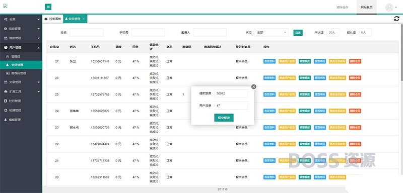The image size is (403, 193).
Task: Click the cloud icon beside 扩展工具
Action: tap(6, 91)
